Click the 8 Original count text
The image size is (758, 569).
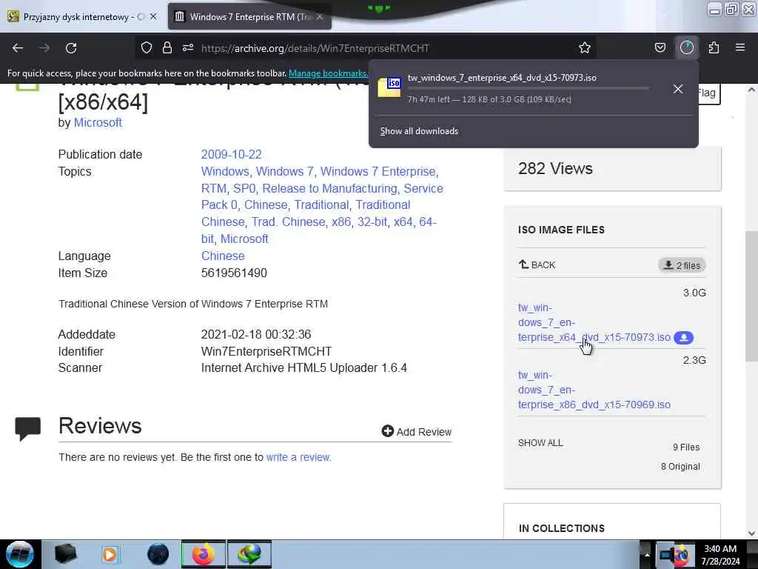[x=680, y=467]
